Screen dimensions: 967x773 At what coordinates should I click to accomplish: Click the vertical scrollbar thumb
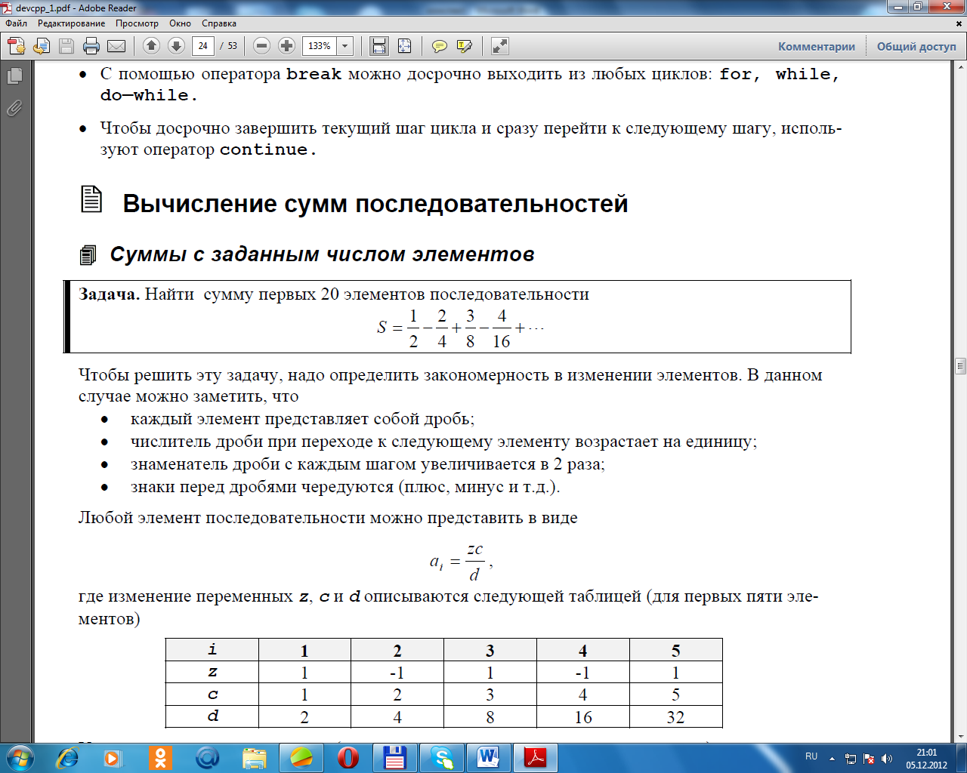click(960, 366)
